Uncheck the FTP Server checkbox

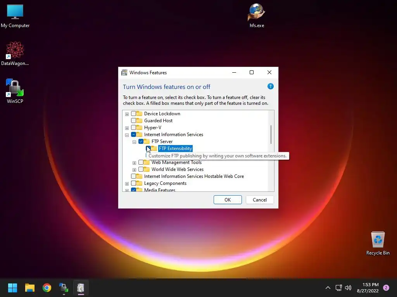(x=141, y=142)
